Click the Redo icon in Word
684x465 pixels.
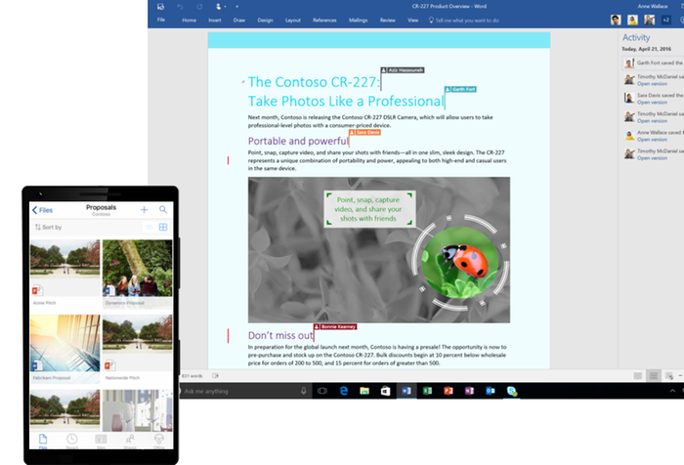(x=199, y=7)
